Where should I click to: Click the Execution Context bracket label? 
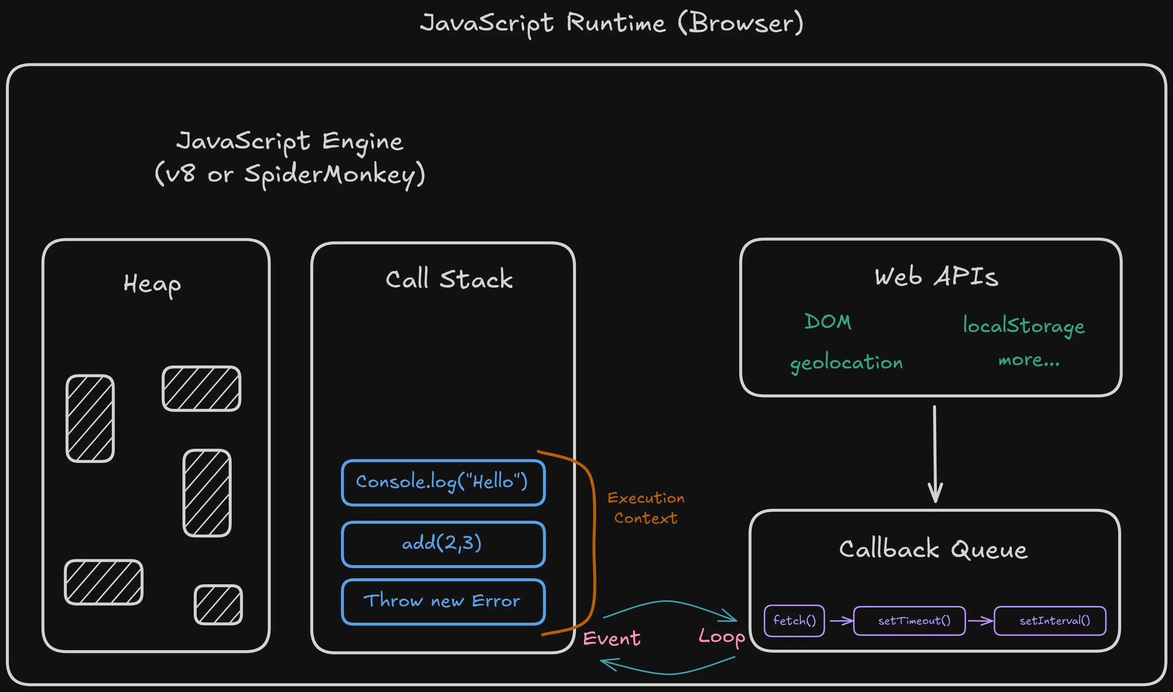pyautogui.click(x=646, y=508)
